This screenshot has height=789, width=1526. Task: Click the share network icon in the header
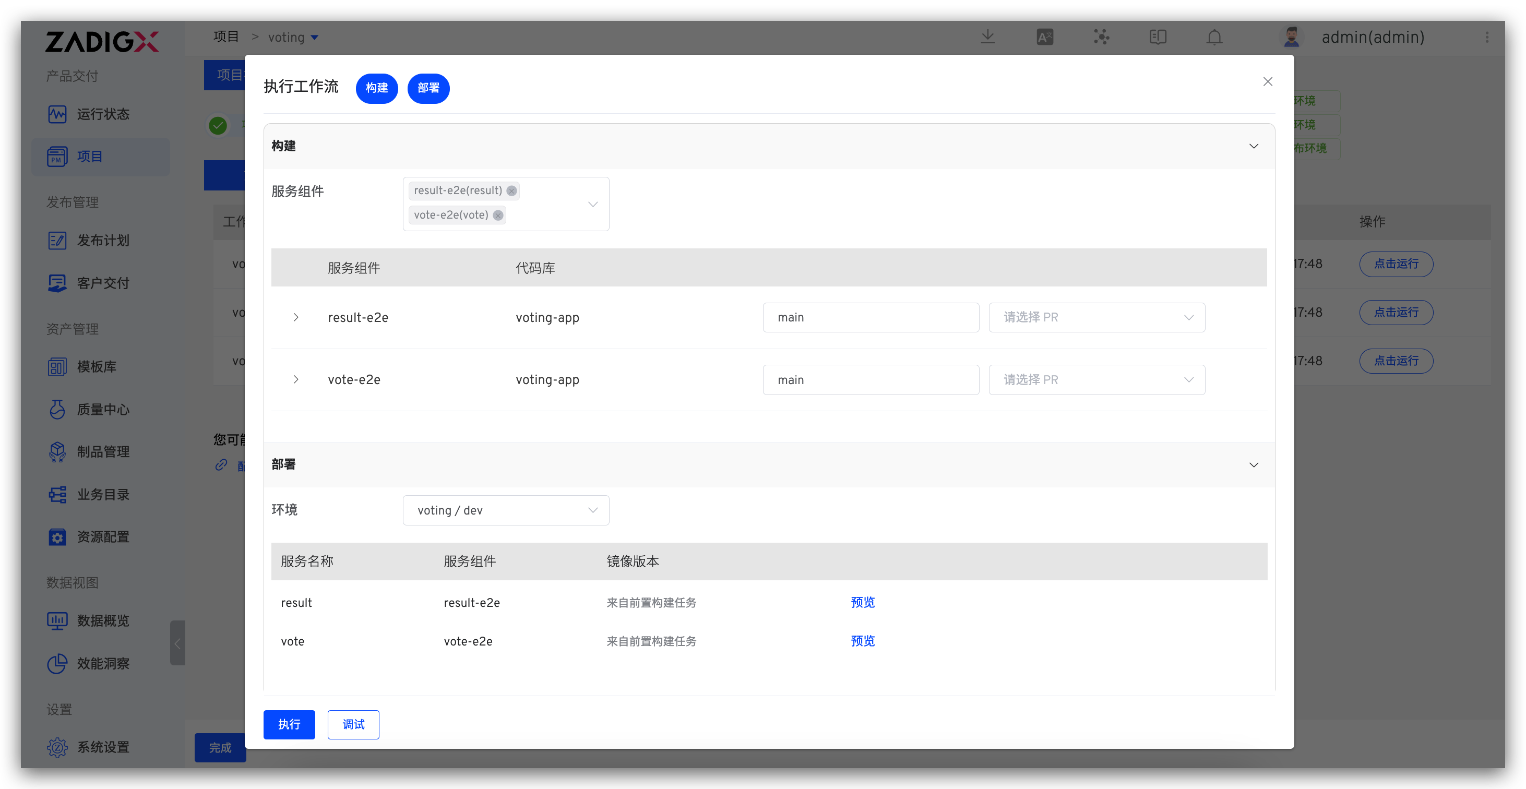click(x=1101, y=37)
